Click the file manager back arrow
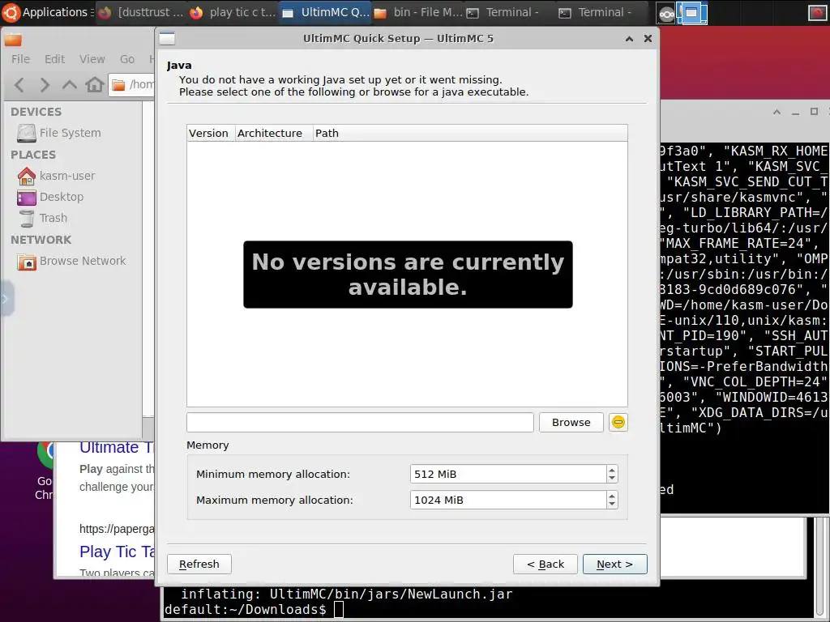This screenshot has height=622, width=830. point(19,84)
